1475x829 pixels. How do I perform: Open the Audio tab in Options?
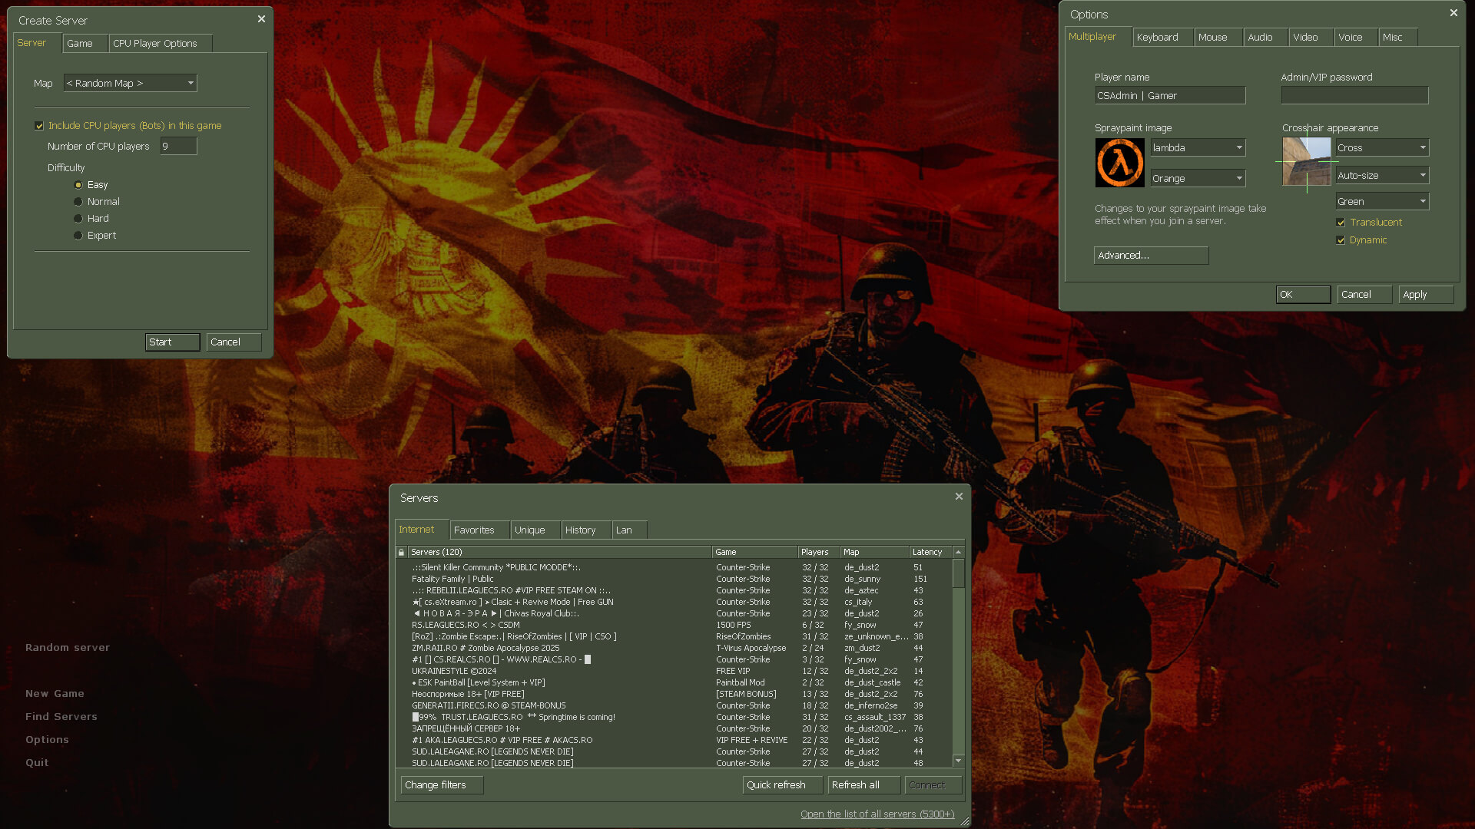1266,38
